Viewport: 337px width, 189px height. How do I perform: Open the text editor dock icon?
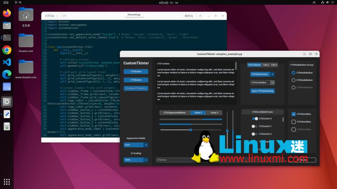click(7, 114)
